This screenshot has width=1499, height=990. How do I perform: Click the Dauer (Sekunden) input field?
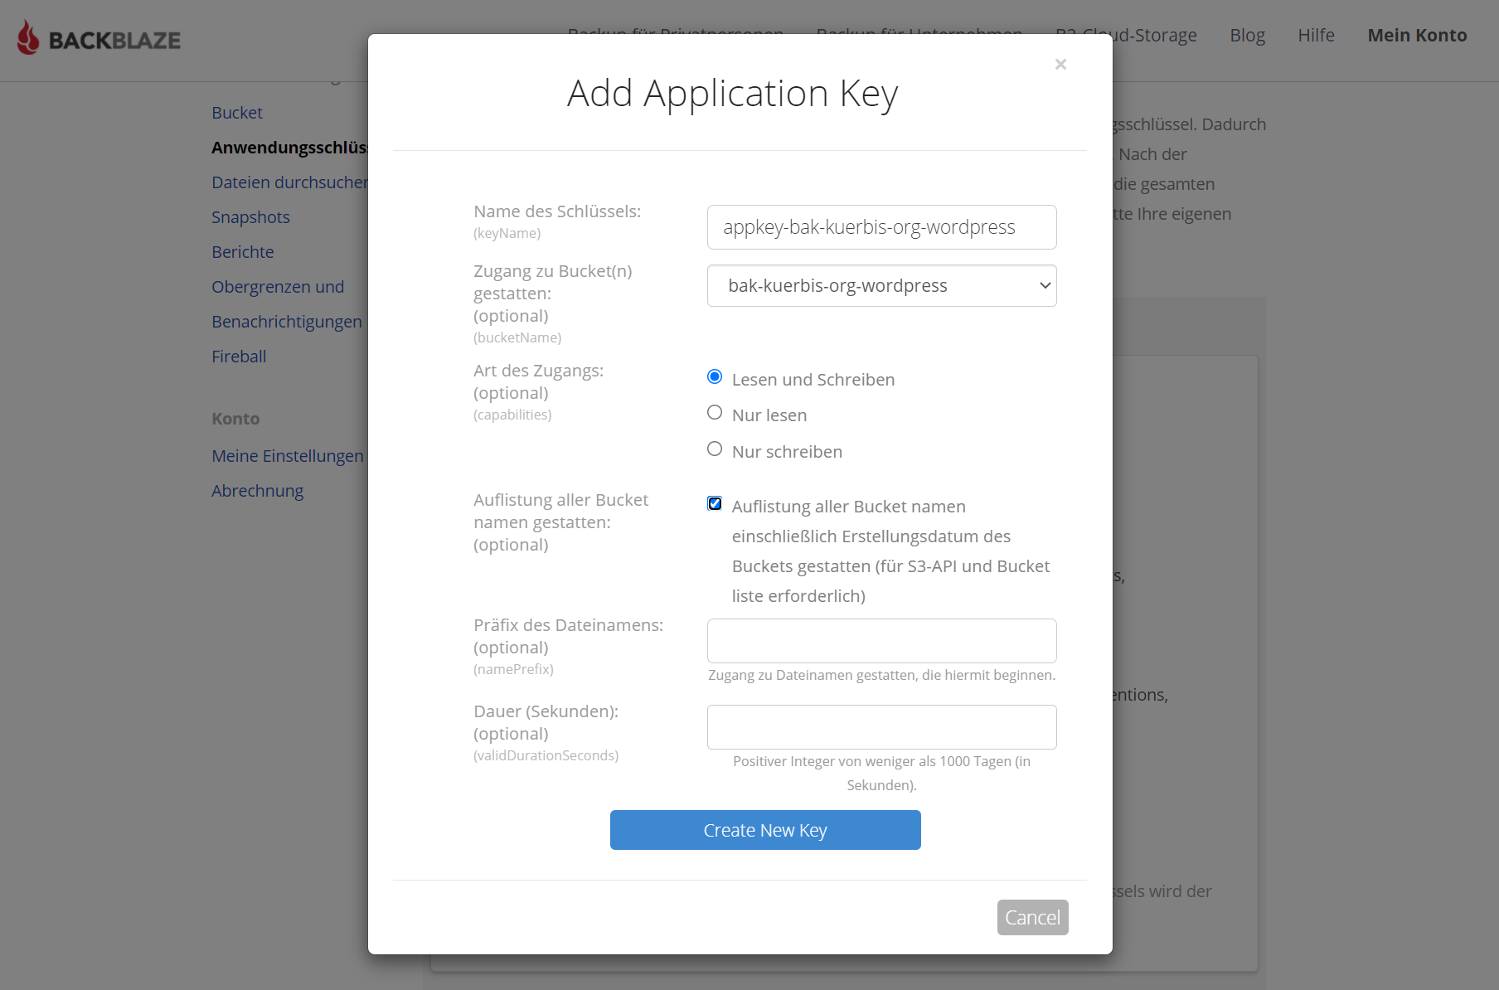(x=881, y=727)
